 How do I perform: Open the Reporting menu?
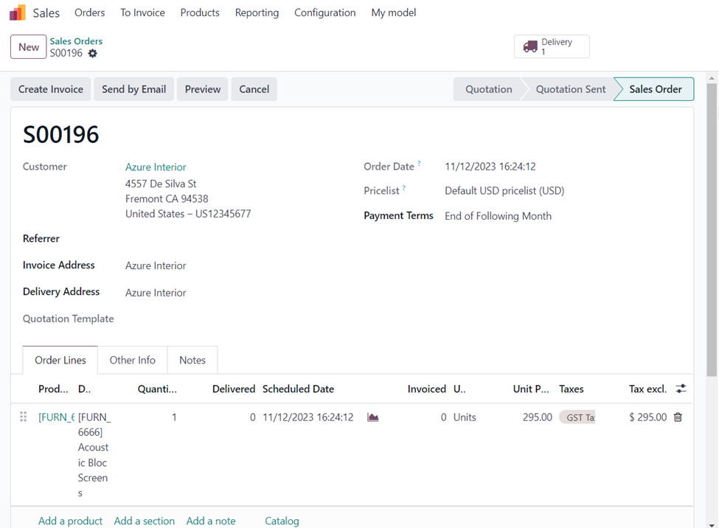[x=257, y=13]
